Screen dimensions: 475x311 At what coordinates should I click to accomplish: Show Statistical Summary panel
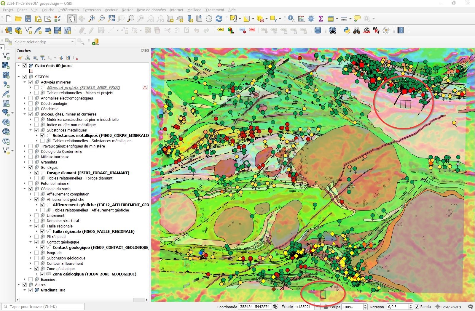[x=321, y=18]
